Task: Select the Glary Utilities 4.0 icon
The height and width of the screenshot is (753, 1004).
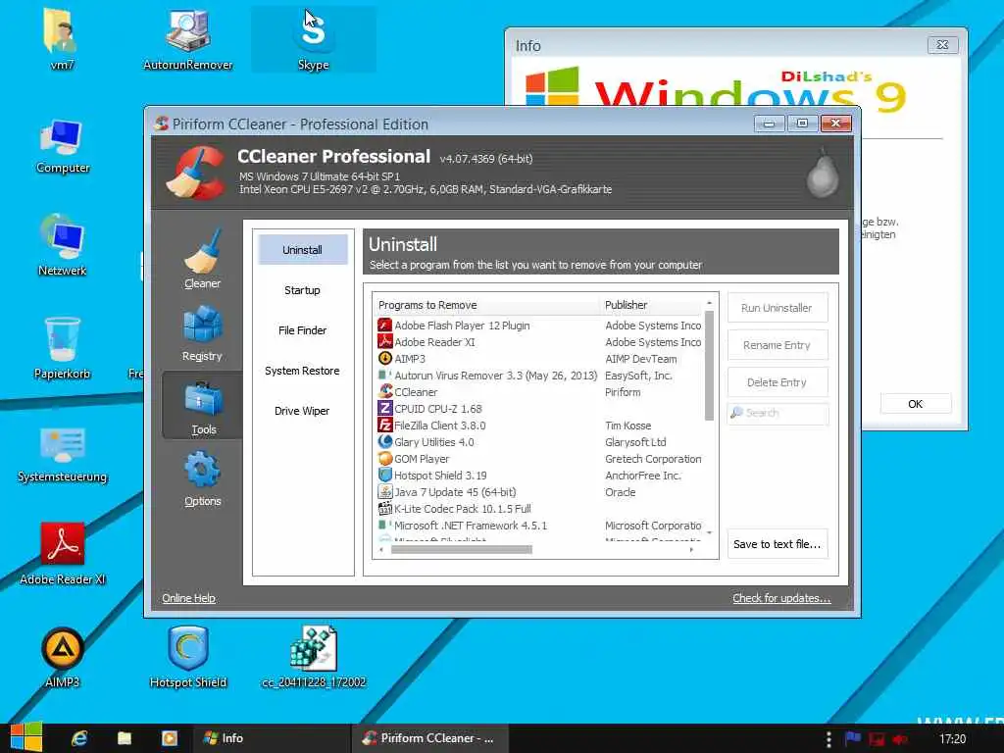Action: pos(384,442)
